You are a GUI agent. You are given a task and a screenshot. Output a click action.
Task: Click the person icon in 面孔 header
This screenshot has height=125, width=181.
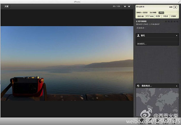pos(138,36)
